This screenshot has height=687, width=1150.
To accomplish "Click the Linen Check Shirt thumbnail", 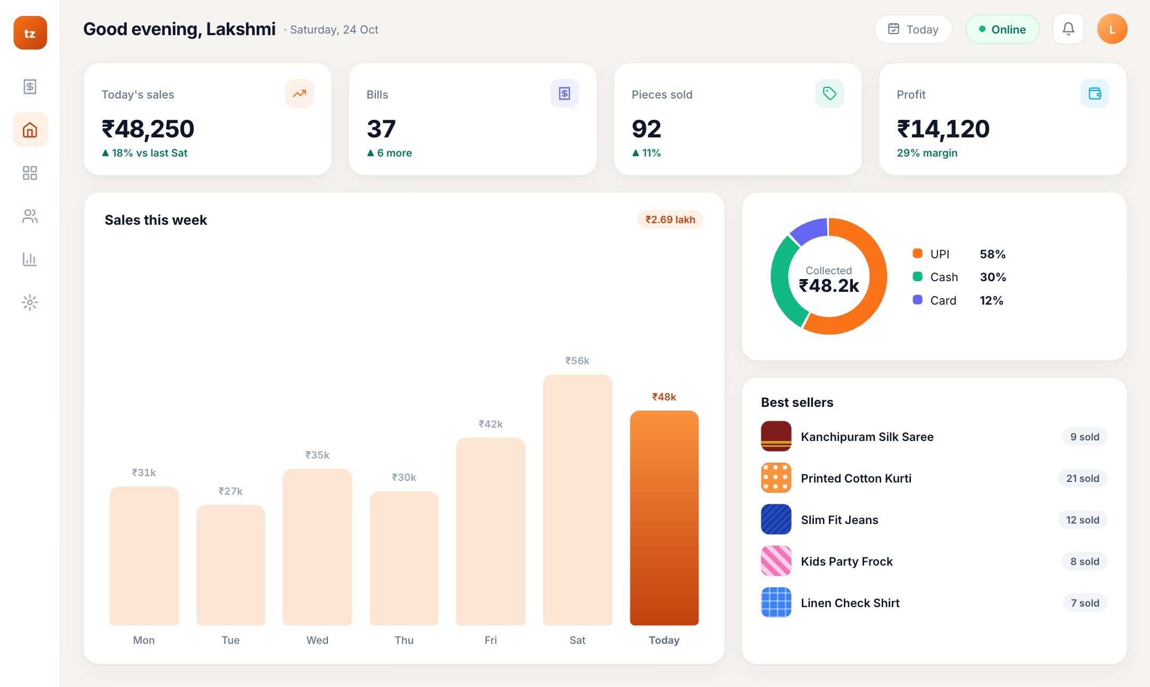I will click(x=776, y=602).
